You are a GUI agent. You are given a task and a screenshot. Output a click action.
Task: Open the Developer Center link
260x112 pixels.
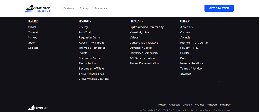click(141, 48)
